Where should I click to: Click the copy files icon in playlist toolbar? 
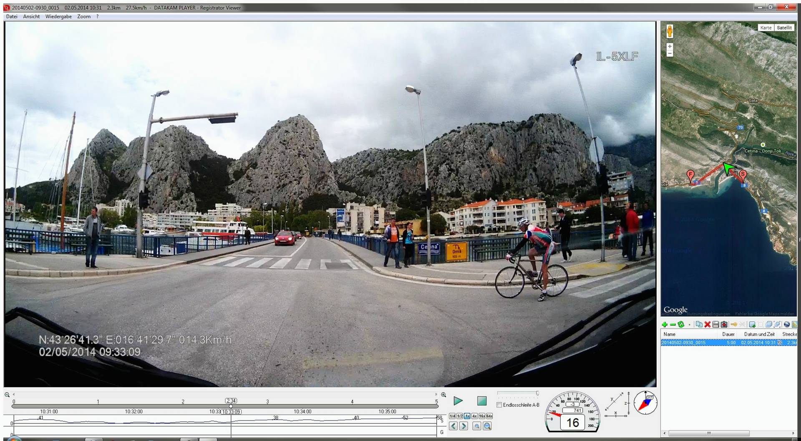pos(699,325)
